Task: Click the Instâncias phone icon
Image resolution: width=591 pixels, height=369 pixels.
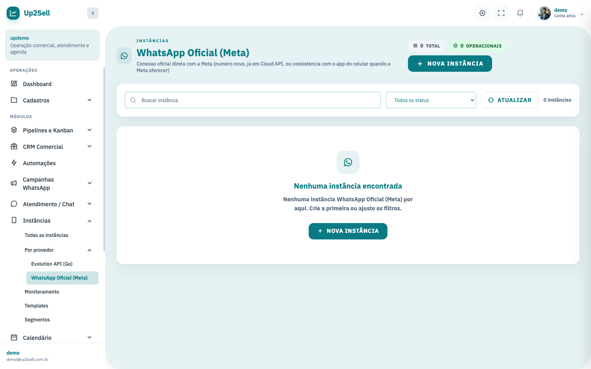Action: point(14,220)
